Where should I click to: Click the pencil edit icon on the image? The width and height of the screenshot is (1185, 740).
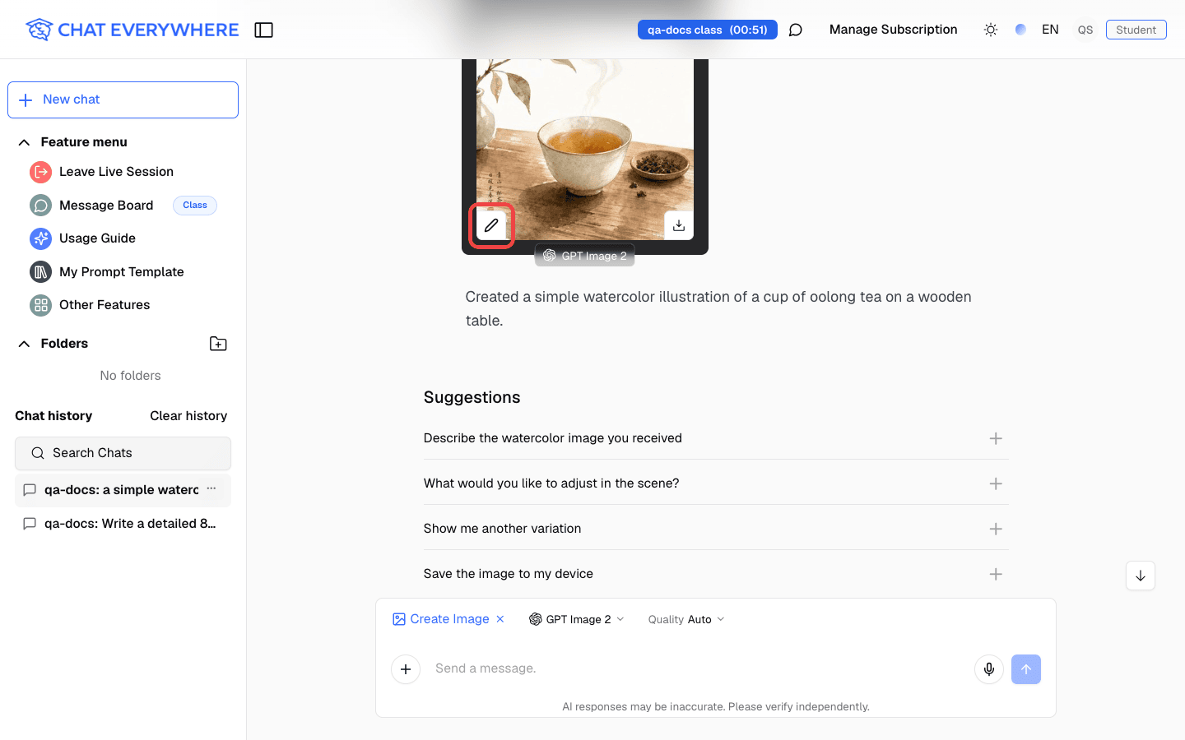[491, 225]
